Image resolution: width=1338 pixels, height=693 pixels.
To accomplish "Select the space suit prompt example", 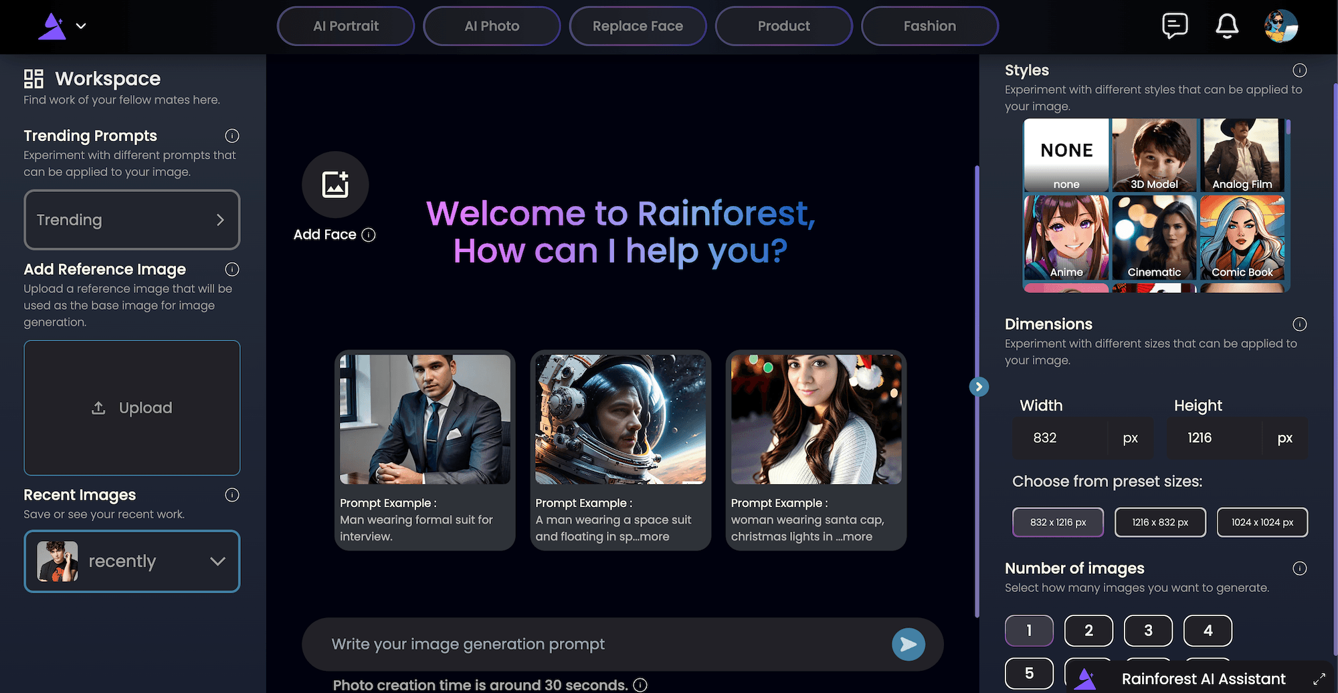I will coord(620,450).
